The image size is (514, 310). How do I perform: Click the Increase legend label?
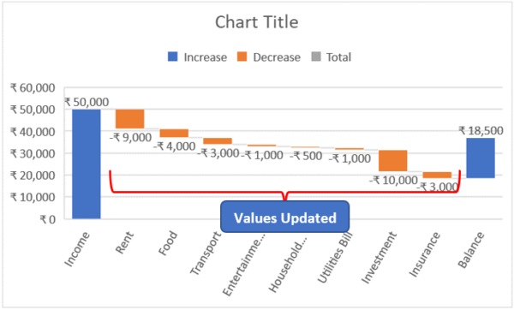[206, 57]
